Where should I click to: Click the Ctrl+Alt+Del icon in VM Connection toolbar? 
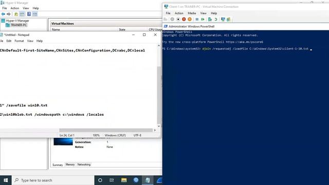point(166,20)
